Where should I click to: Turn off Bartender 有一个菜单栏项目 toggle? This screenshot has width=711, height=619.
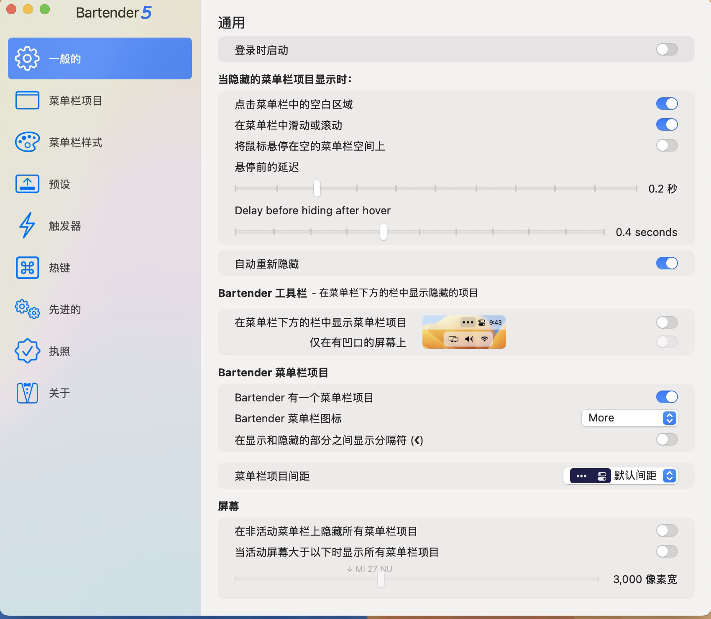pos(667,397)
